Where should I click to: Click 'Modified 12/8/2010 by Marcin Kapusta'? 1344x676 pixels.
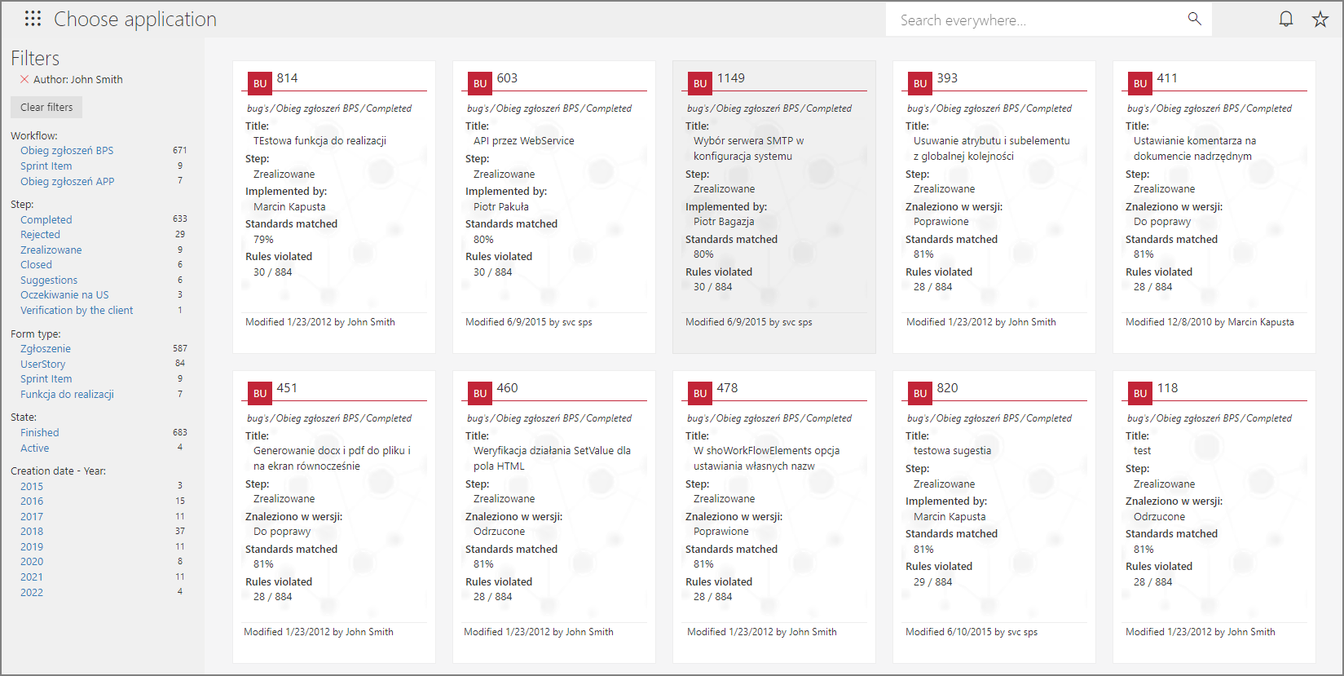(1210, 322)
